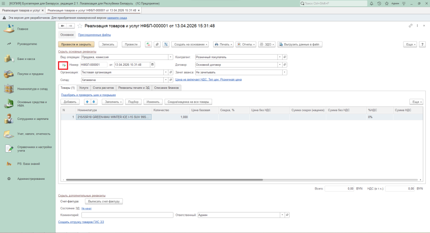
Task: Click the notifications bell icon
Action: click(372, 3)
